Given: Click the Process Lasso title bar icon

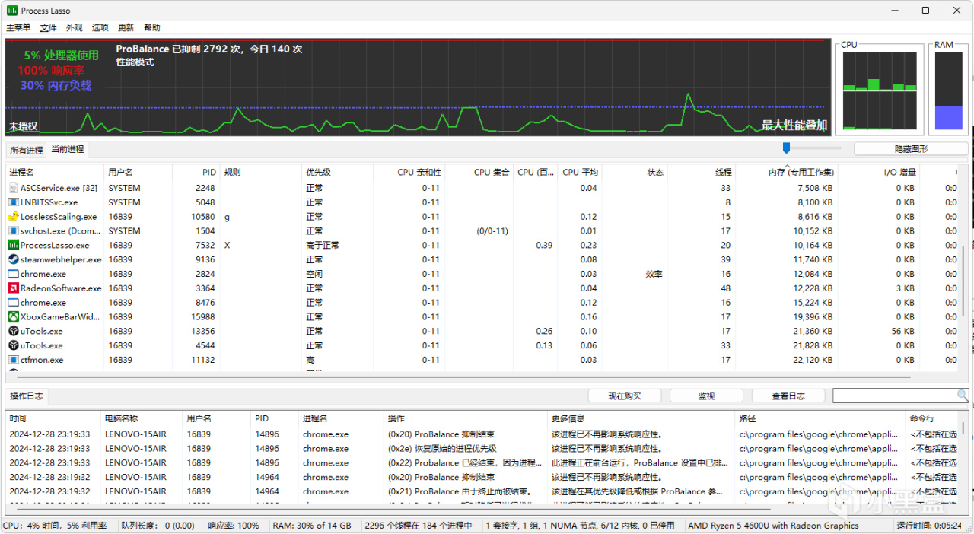Looking at the screenshot, I should coord(12,10).
